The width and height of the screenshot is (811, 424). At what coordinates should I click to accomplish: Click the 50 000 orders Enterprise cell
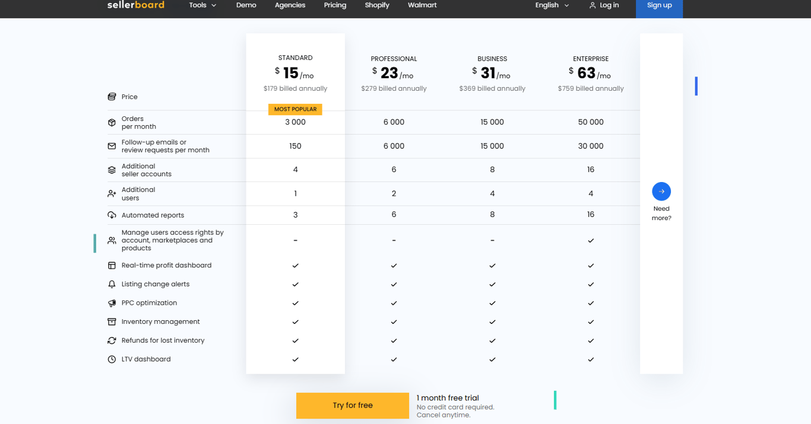point(591,122)
